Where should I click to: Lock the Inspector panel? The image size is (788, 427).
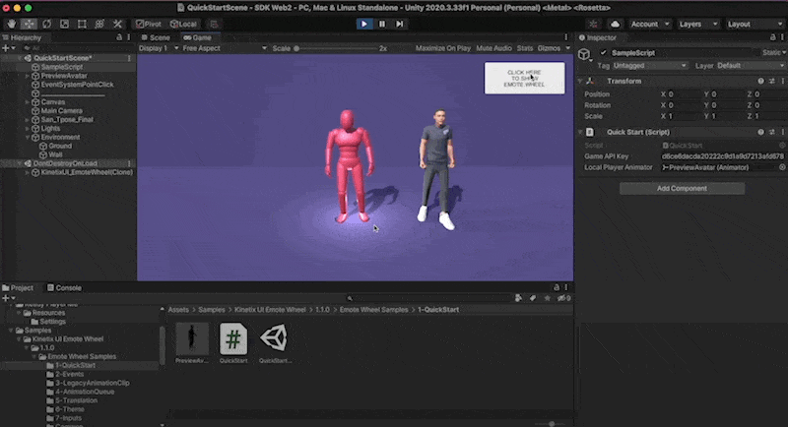pyautogui.click(x=773, y=37)
